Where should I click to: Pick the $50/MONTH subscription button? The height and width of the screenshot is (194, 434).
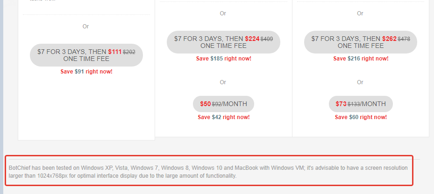(x=223, y=104)
